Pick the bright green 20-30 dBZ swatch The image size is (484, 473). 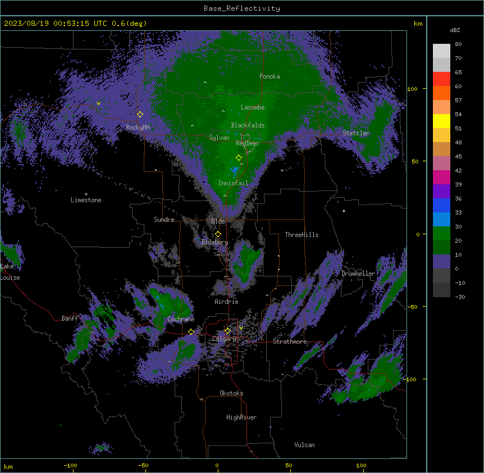441,234
